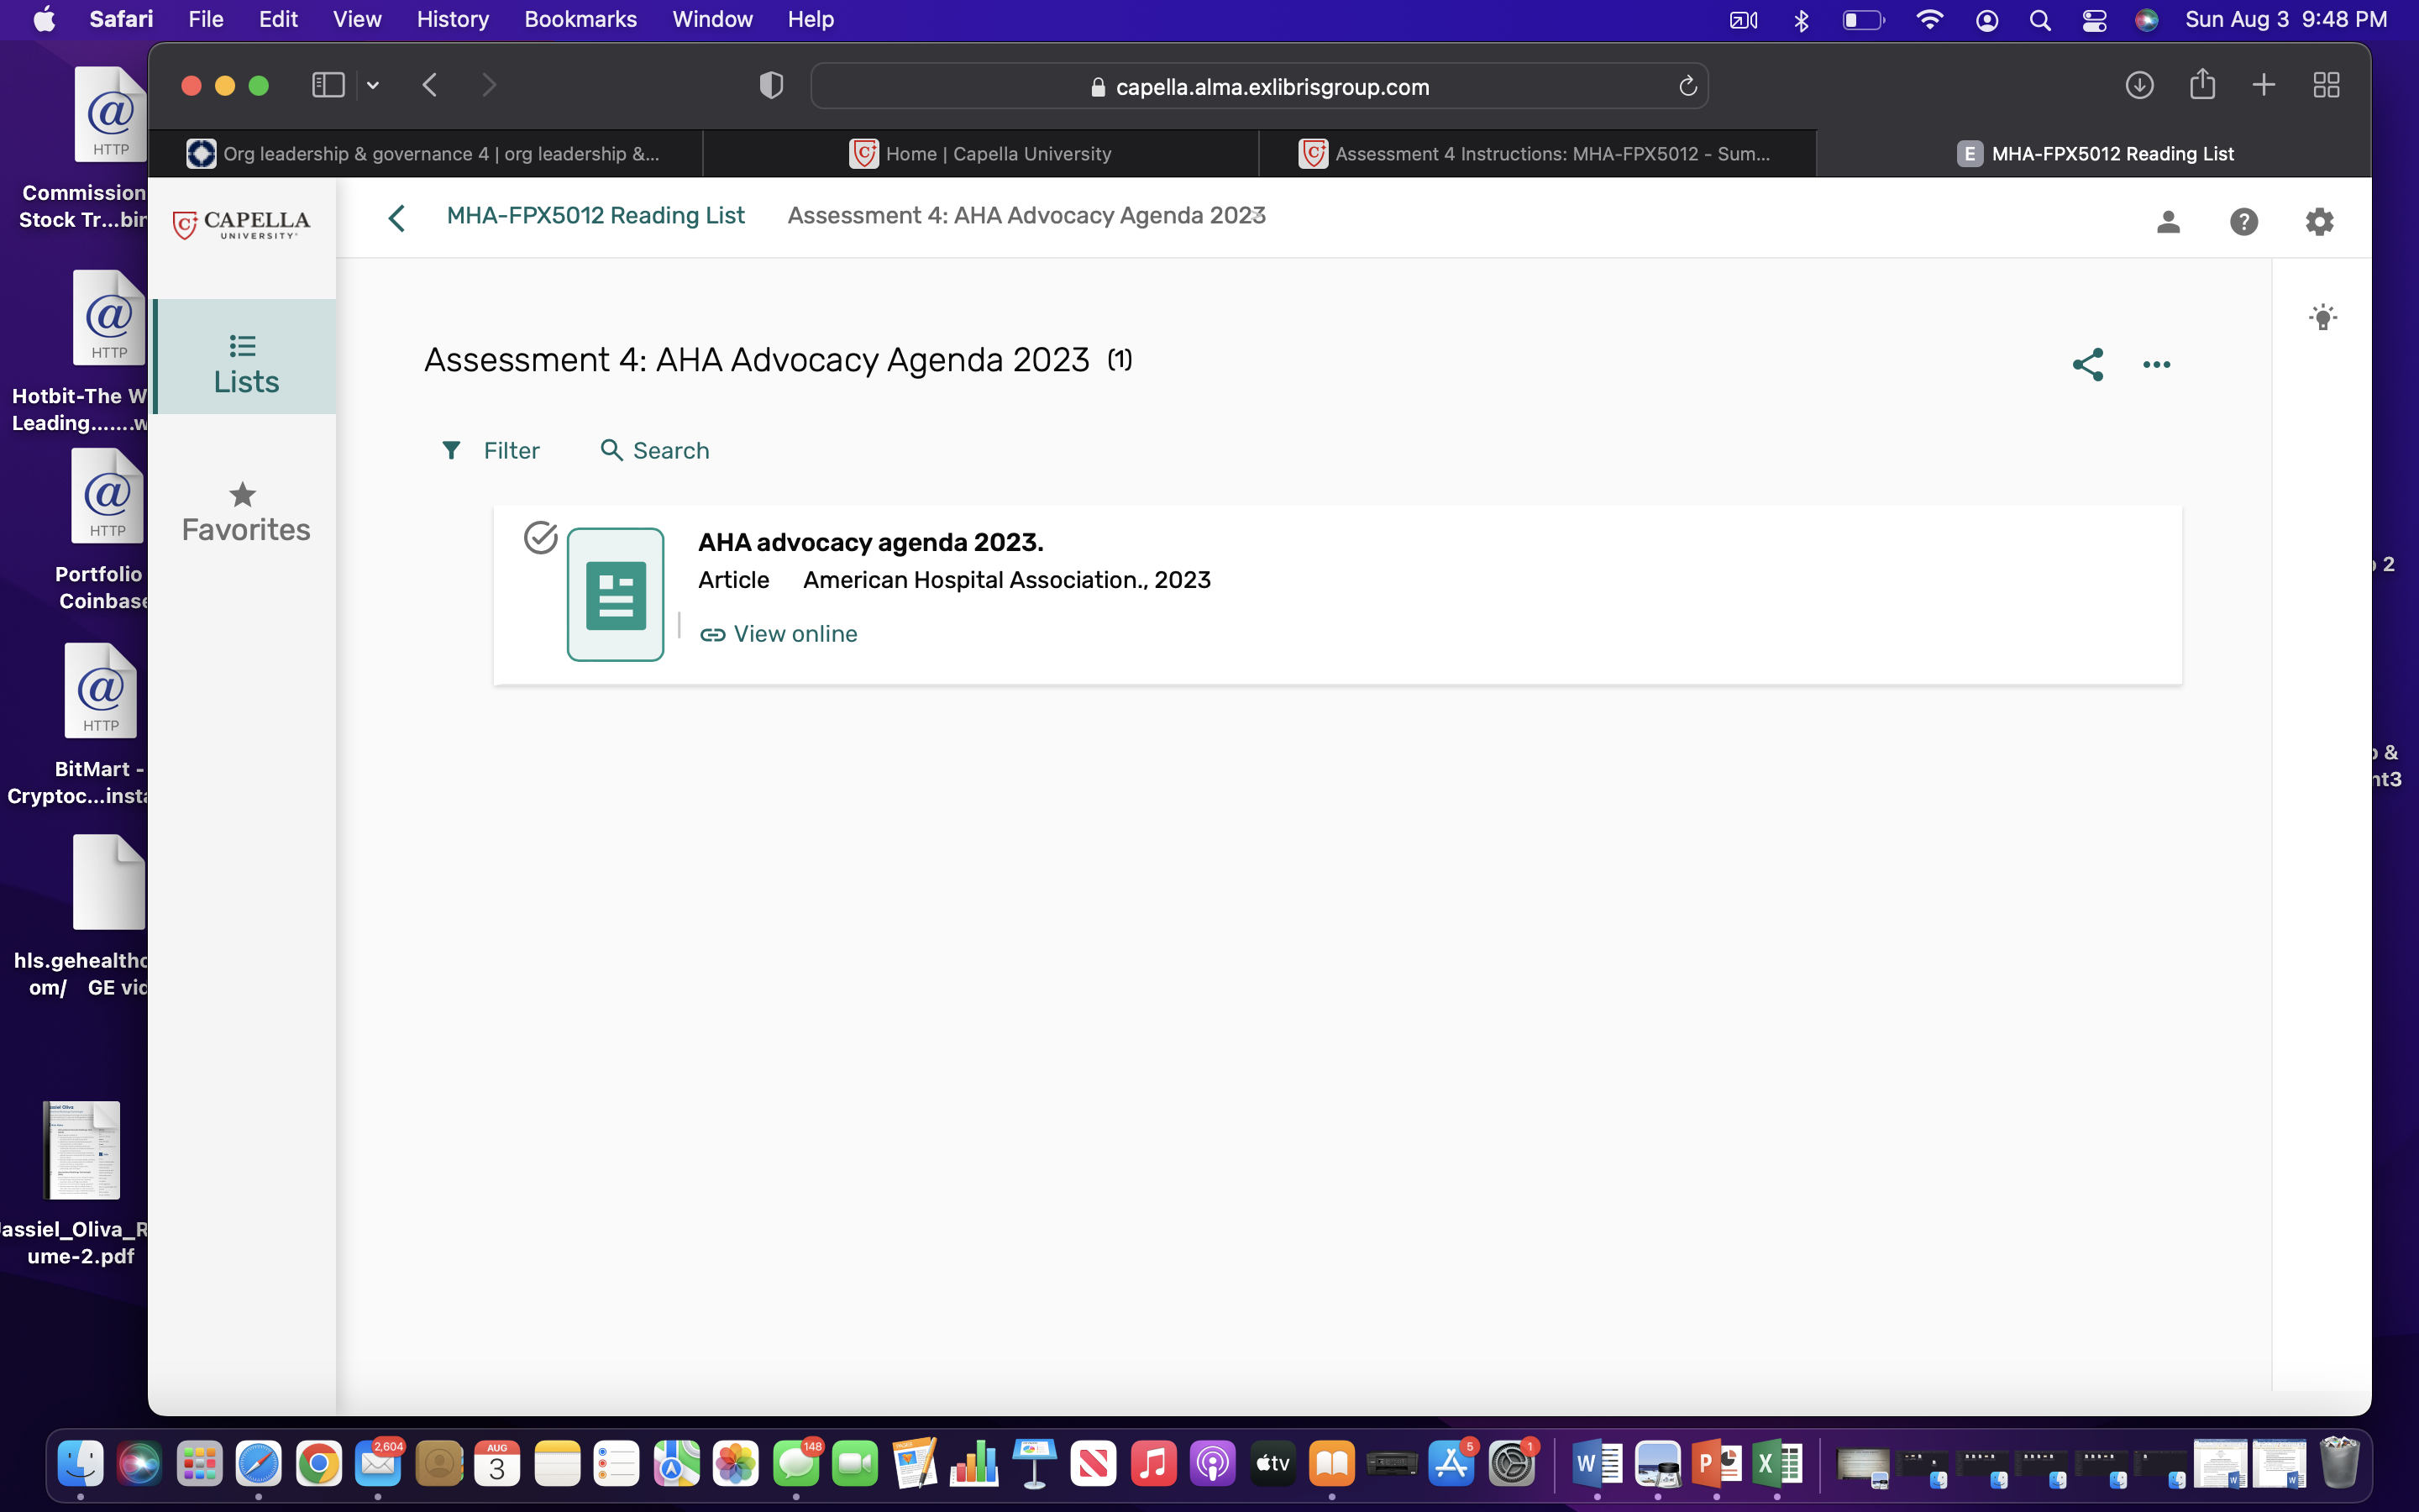Open the Music app from the Dock
This screenshot has height=1512, width=2419.
point(1152,1464)
